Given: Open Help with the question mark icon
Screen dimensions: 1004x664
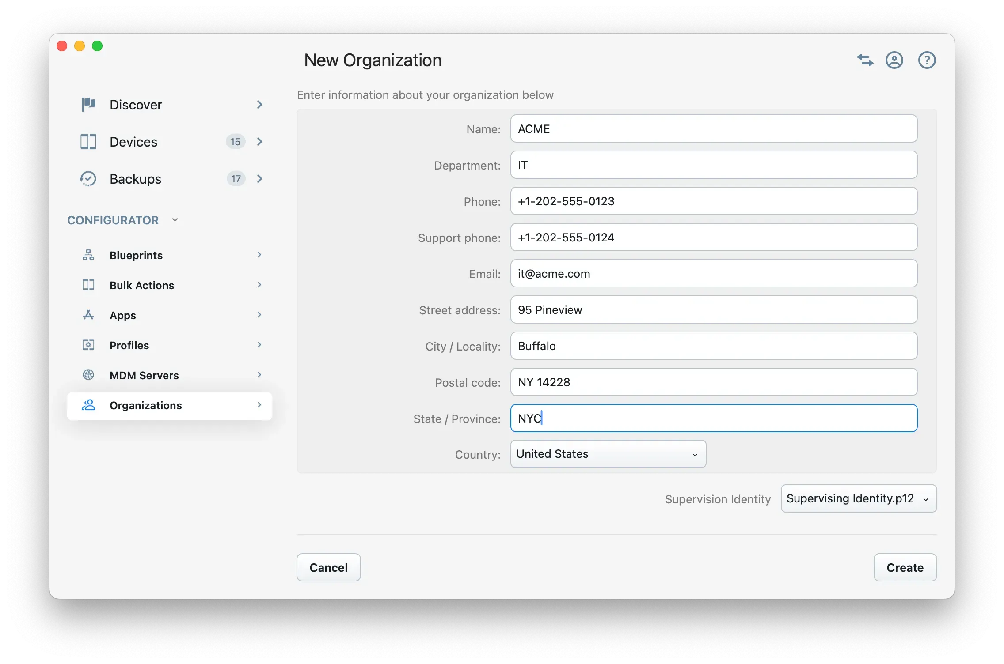Looking at the screenshot, I should (x=927, y=60).
